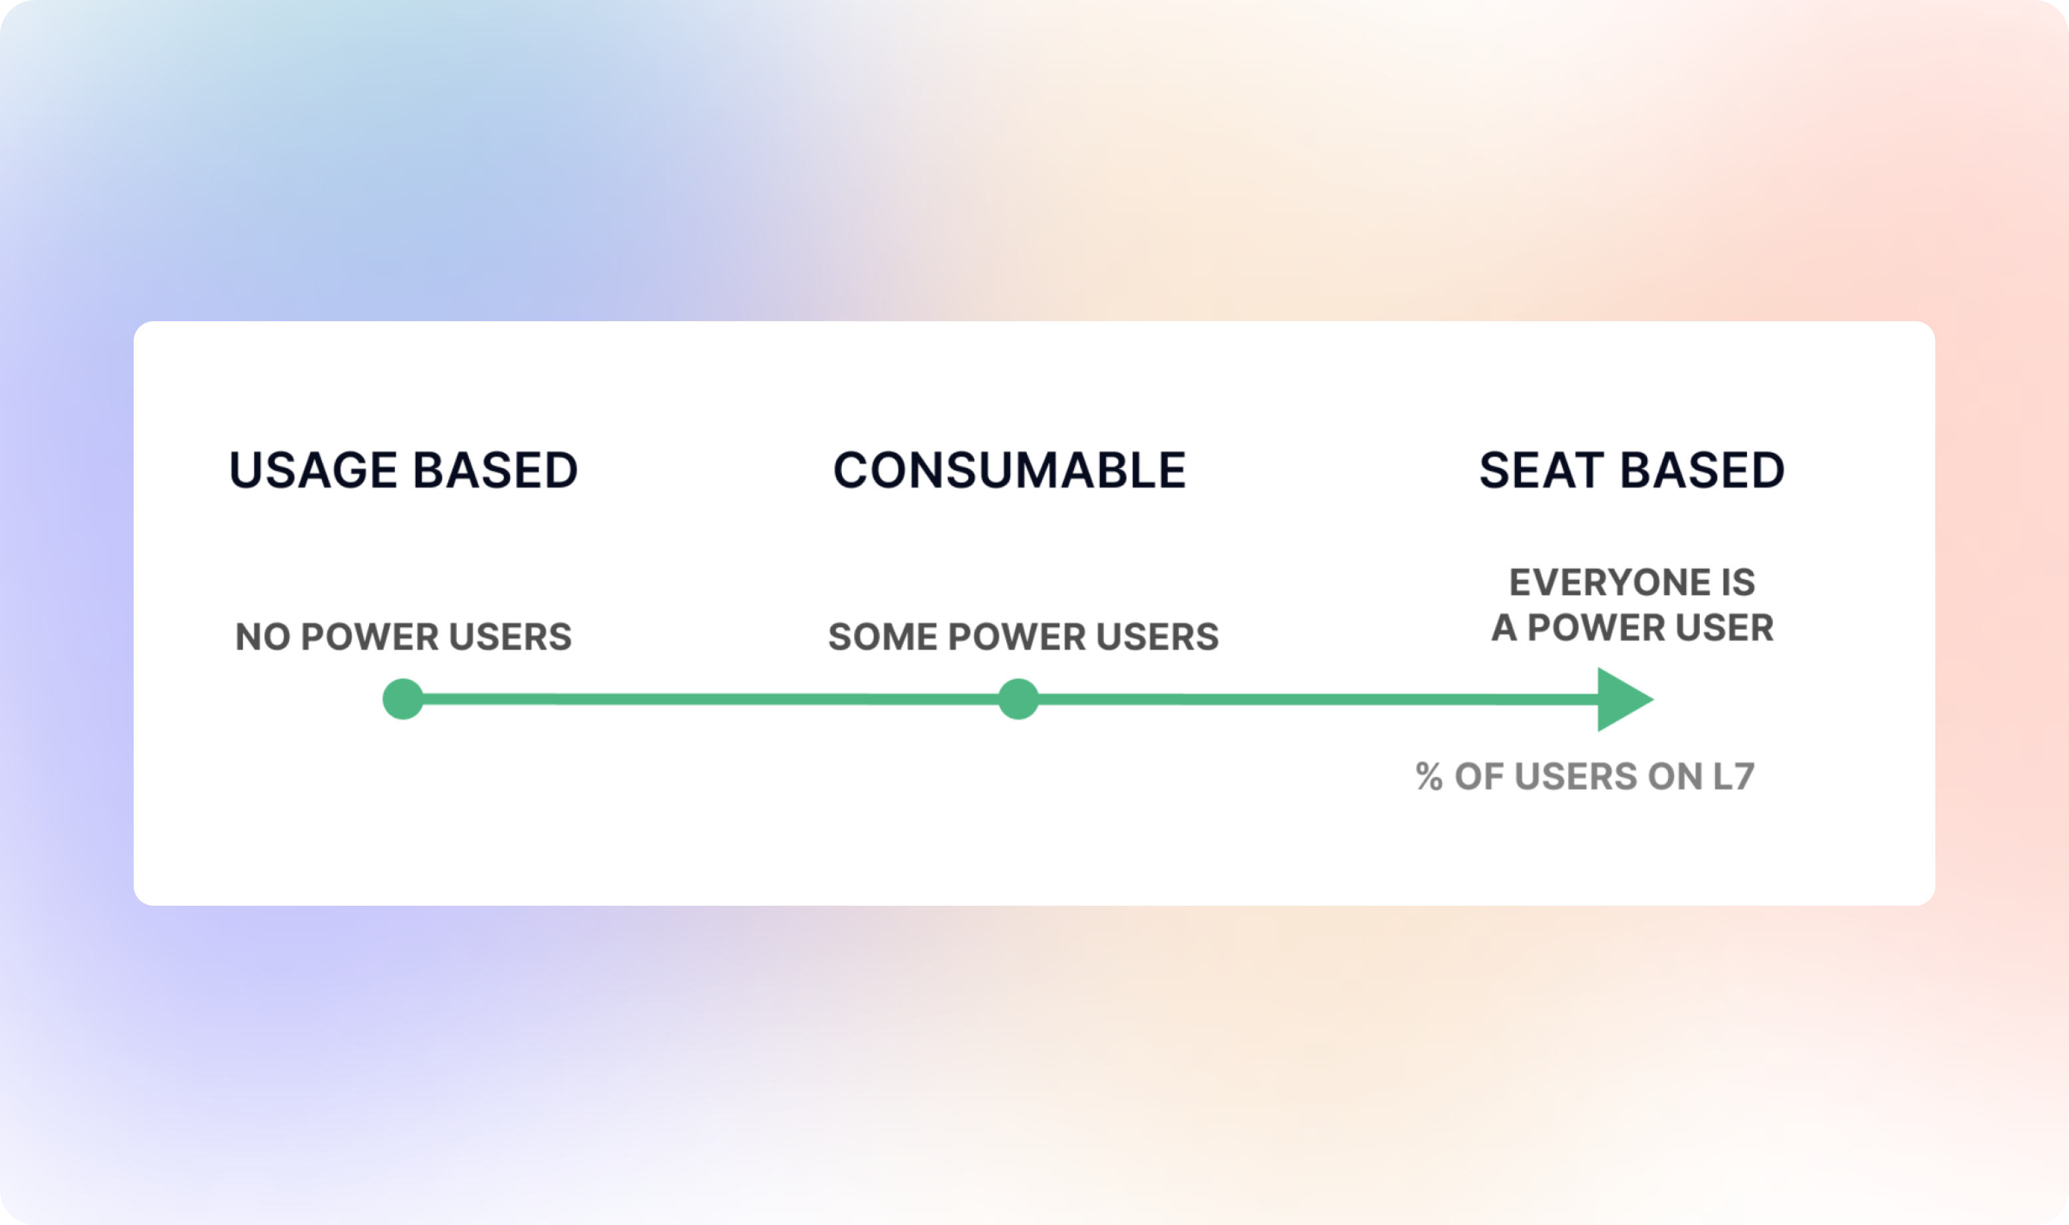Click the green line between middle dot and arrowhead
The image size is (2069, 1225).
tap(1319, 699)
